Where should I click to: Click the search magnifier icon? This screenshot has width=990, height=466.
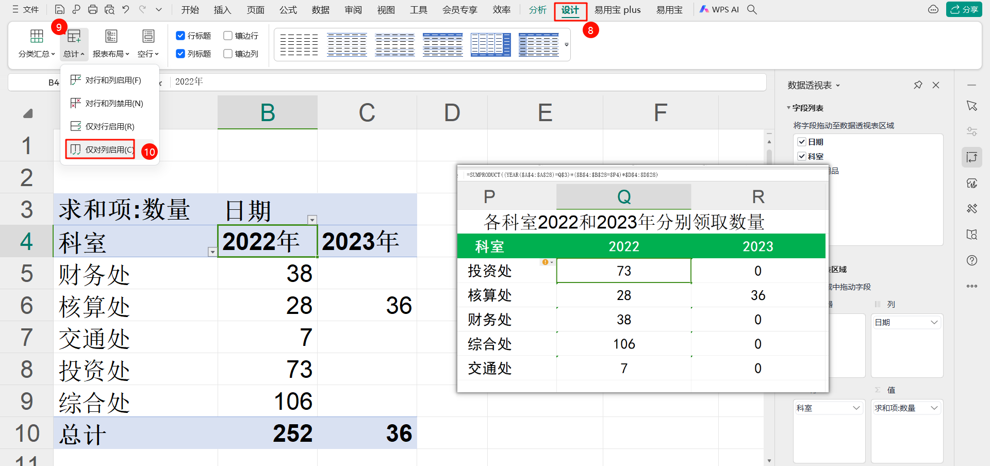[752, 10]
